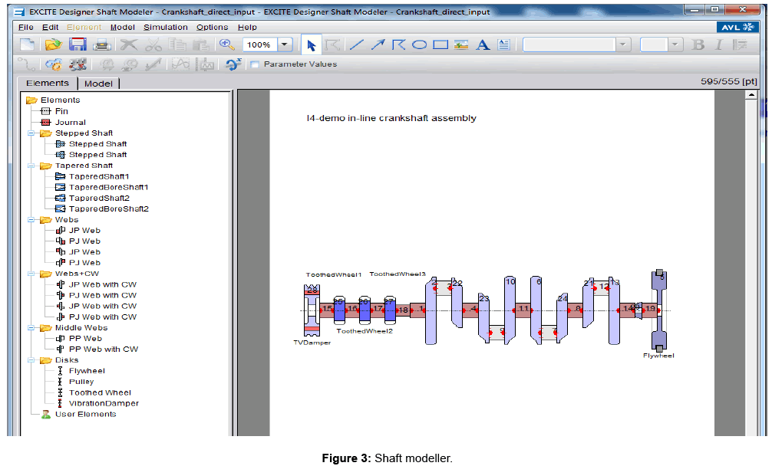The width and height of the screenshot is (772, 466).
Task: Enable the Parameter Values checkbox
Action: (255, 64)
